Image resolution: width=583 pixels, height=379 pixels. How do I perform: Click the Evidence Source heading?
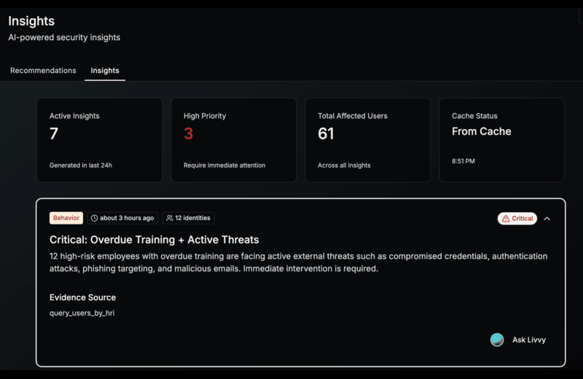[x=82, y=297]
